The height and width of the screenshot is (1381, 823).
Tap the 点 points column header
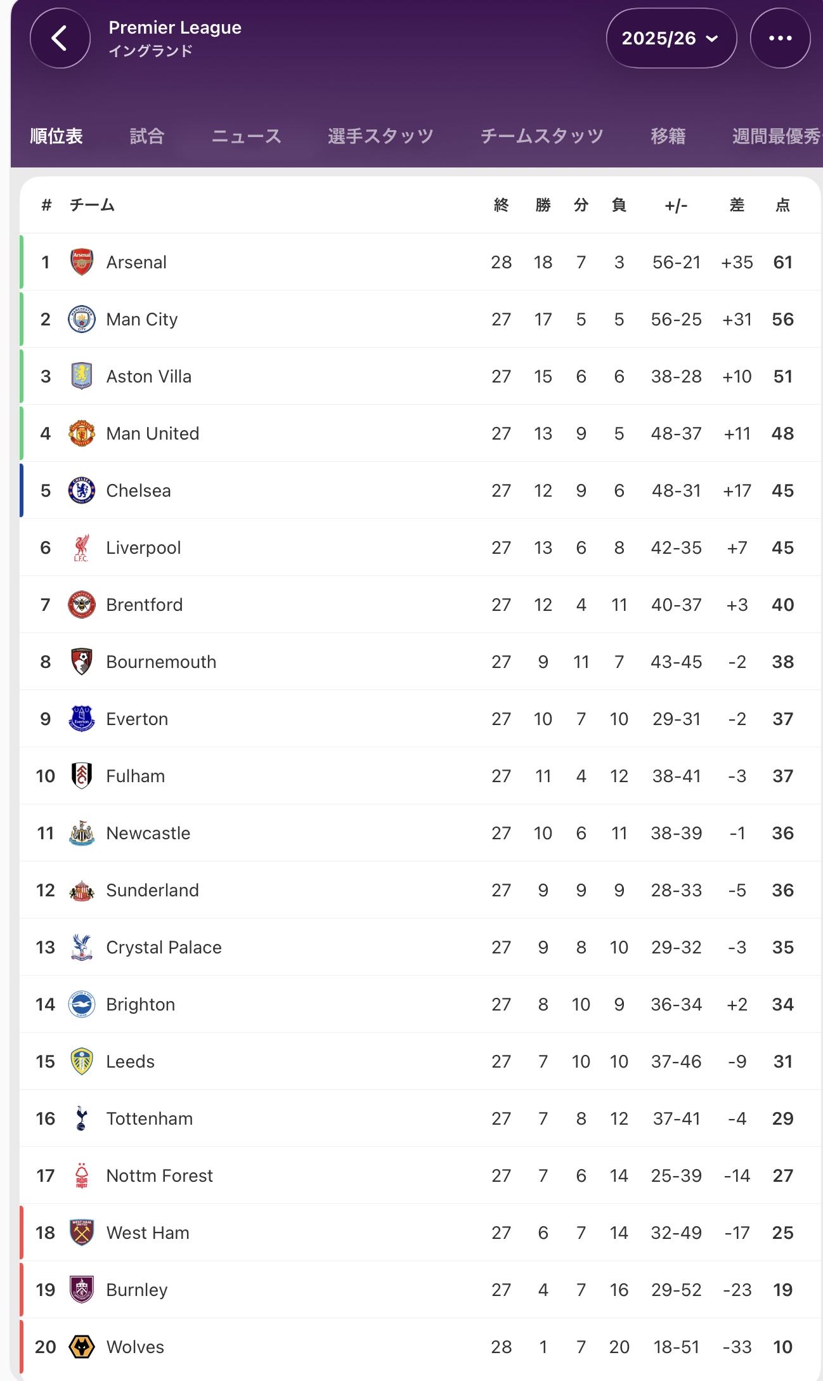pyautogui.click(x=783, y=205)
